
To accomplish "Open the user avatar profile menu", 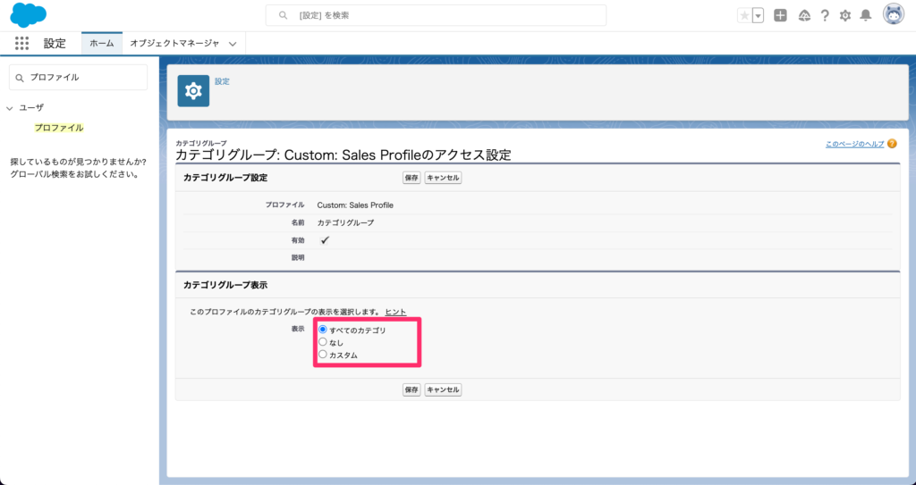I will [x=894, y=15].
